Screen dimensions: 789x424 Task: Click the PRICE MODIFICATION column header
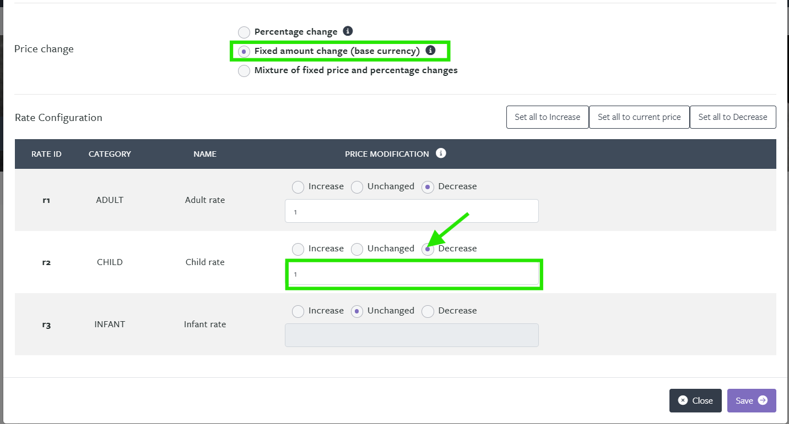[387, 154]
